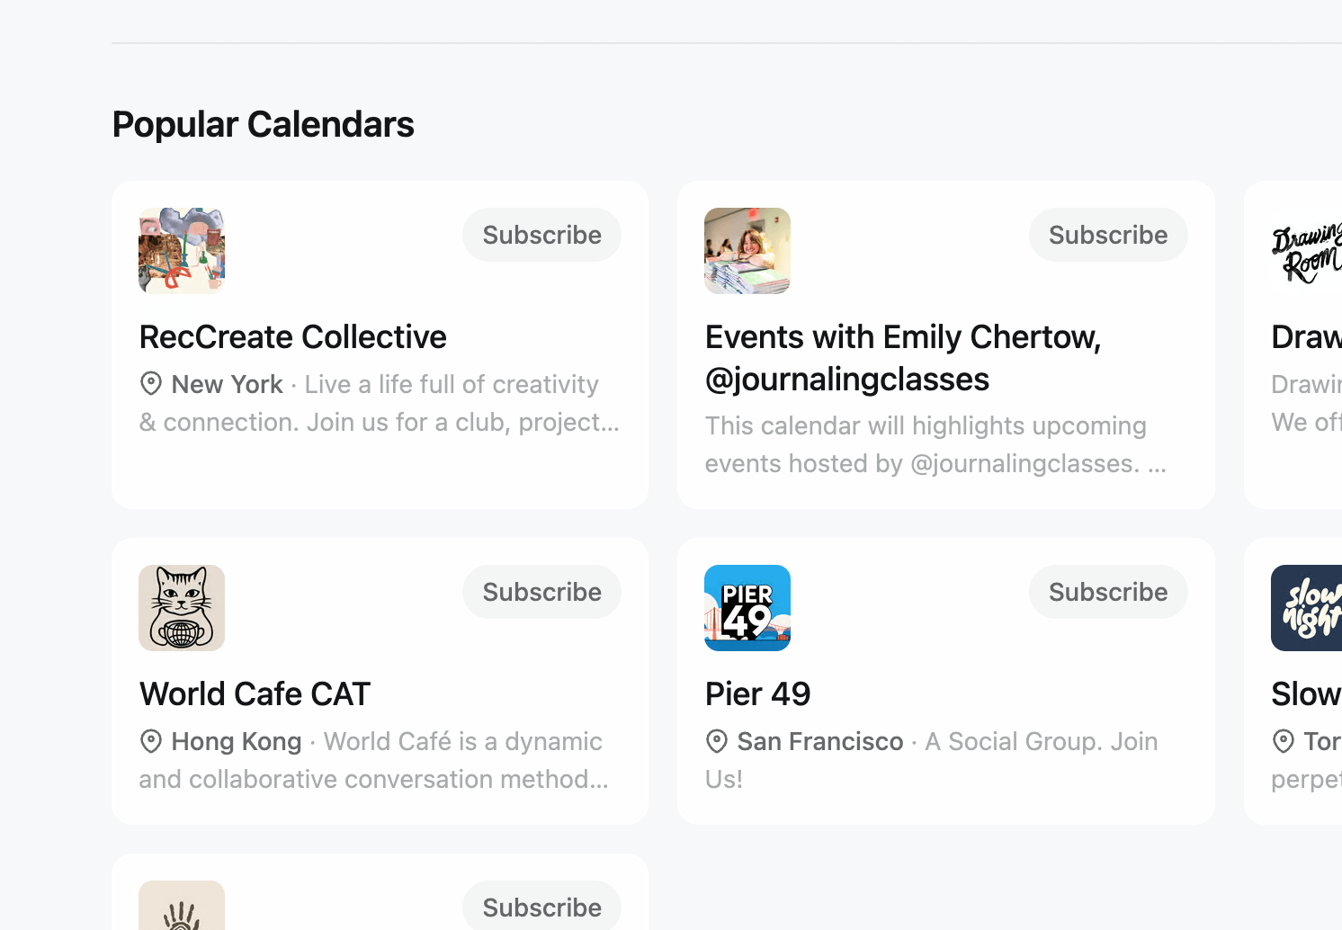Subscribe to Emily Chertow's journaling calendar
Viewport: 1342px width, 930px height.
tap(1108, 235)
